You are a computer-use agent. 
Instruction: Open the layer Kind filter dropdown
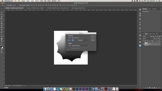pos(146,36)
